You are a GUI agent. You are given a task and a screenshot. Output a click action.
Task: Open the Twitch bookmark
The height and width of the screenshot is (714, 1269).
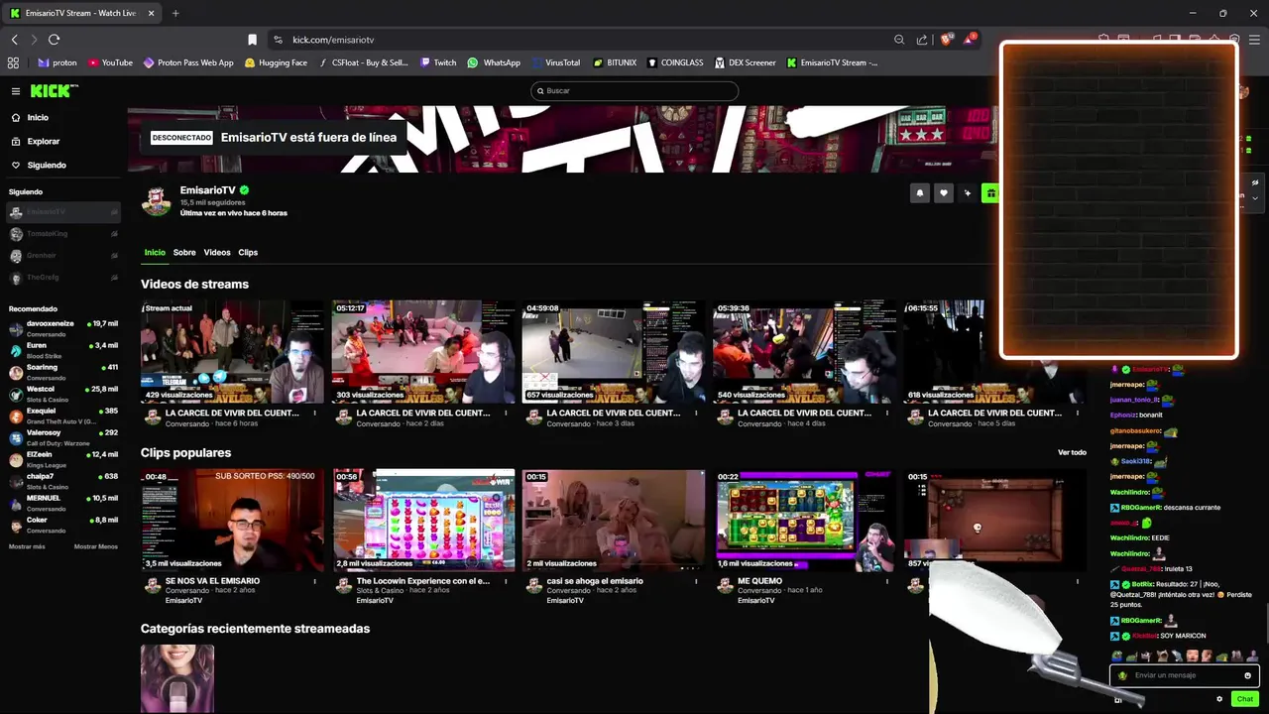coord(438,62)
